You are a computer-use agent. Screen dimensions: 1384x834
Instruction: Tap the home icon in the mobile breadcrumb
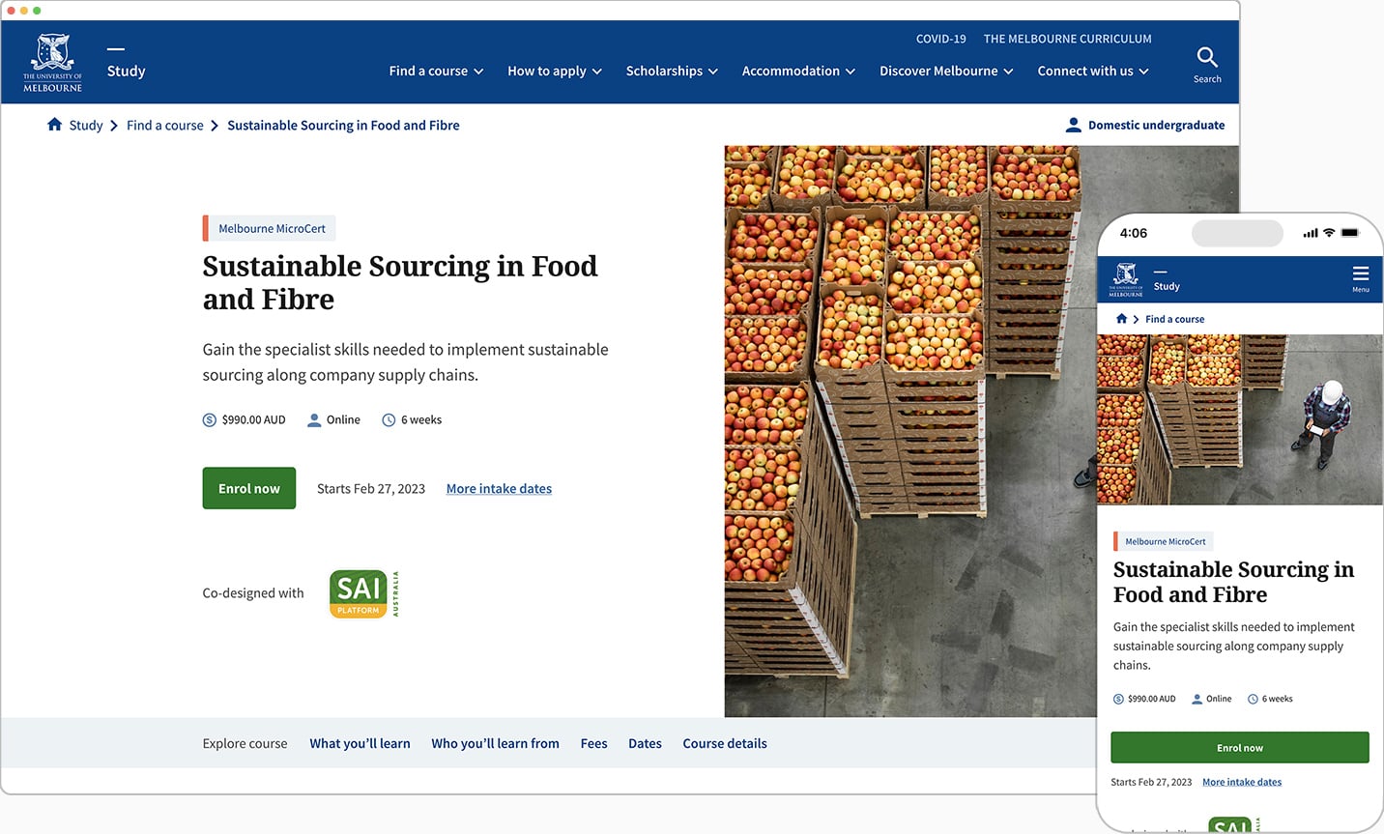click(x=1121, y=319)
